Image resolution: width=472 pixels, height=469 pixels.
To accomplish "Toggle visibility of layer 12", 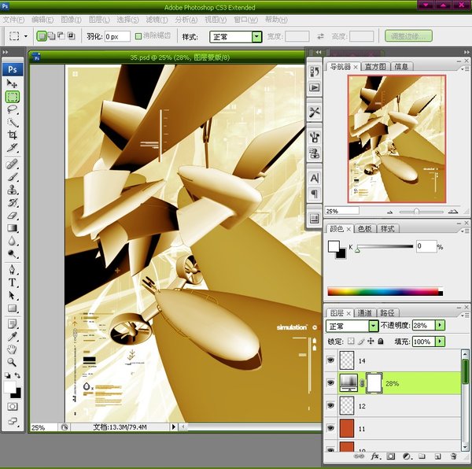I will pyautogui.click(x=330, y=406).
